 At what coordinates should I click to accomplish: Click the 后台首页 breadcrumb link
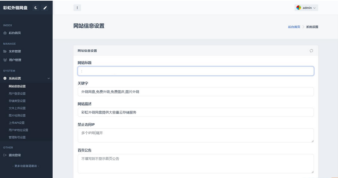pyautogui.click(x=294, y=27)
